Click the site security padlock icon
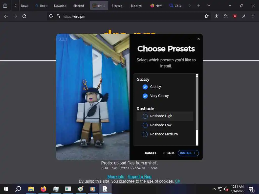259x194 pixels. 58,16
